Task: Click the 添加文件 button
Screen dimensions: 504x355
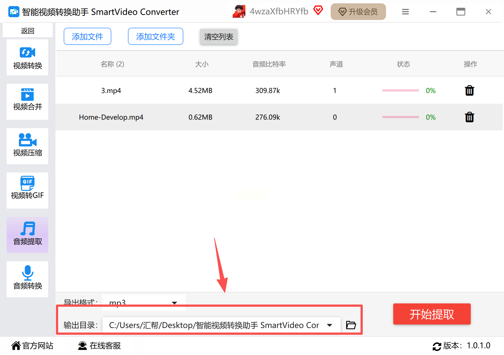Action: [88, 36]
